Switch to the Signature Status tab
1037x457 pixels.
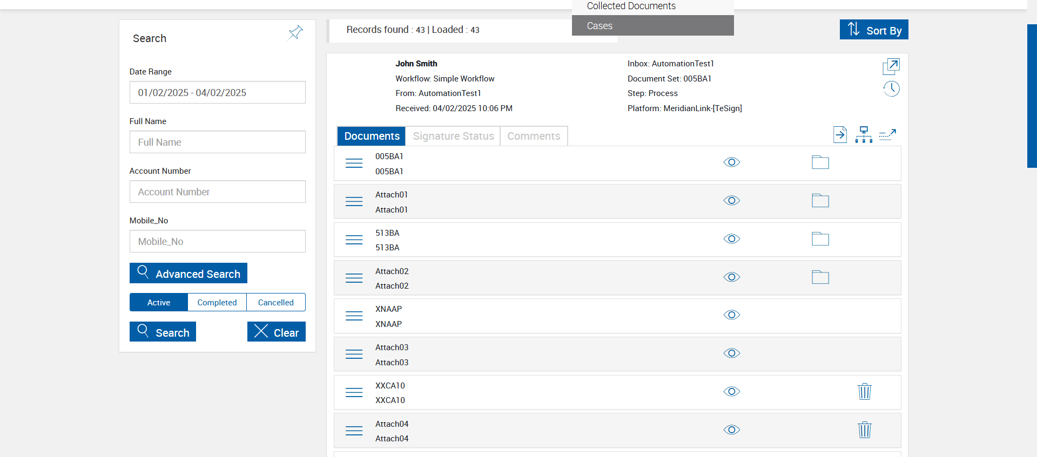pyautogui.click(x=453, y=137)
